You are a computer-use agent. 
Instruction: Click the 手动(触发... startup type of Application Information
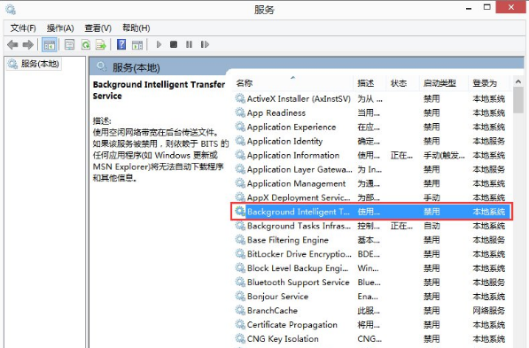[x=444, y=156]
